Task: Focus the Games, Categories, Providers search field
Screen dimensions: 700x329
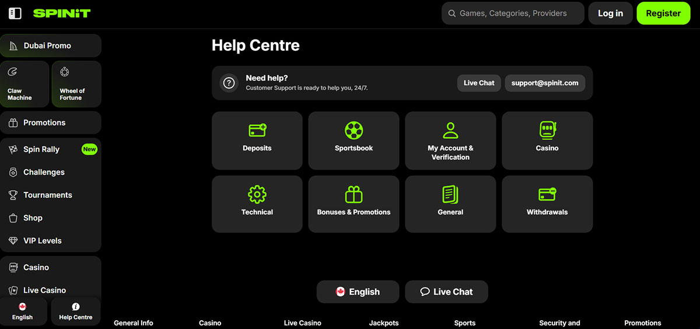Action: point(513,13)
